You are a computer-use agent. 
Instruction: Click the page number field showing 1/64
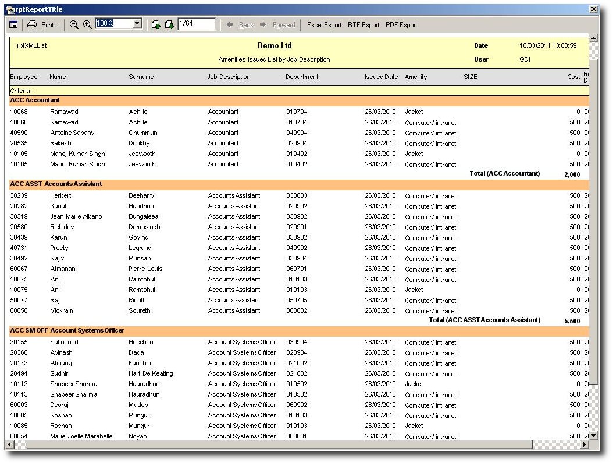coord(196,24)
